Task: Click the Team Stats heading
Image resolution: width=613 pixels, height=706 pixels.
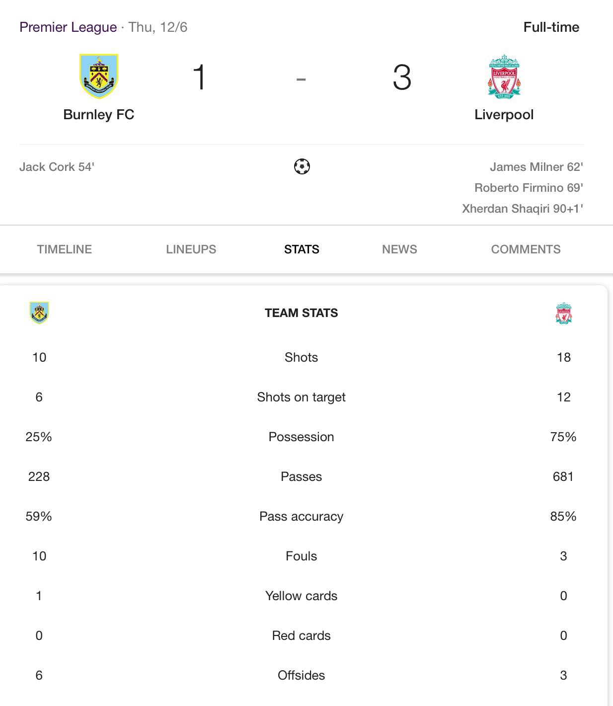Action: [x=302, y=313]
